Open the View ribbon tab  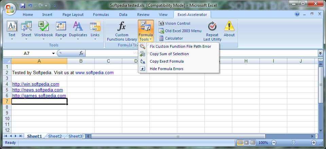[163, 15]
